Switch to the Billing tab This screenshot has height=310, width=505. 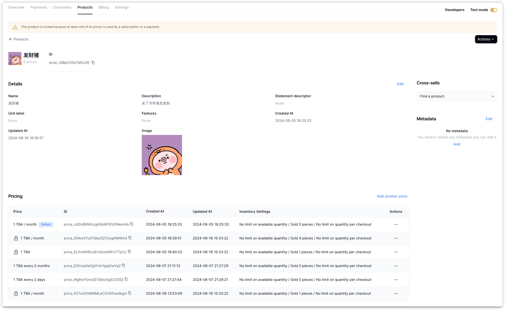[x=103, y=7]
